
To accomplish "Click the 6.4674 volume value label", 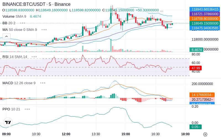I will pyautogui.click(x=196, y=50).
